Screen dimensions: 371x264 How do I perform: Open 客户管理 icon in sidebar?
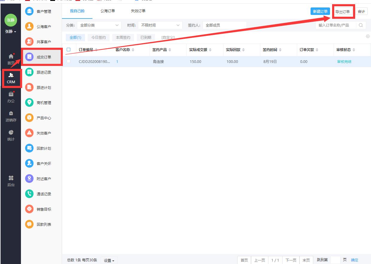coord(29,11)
